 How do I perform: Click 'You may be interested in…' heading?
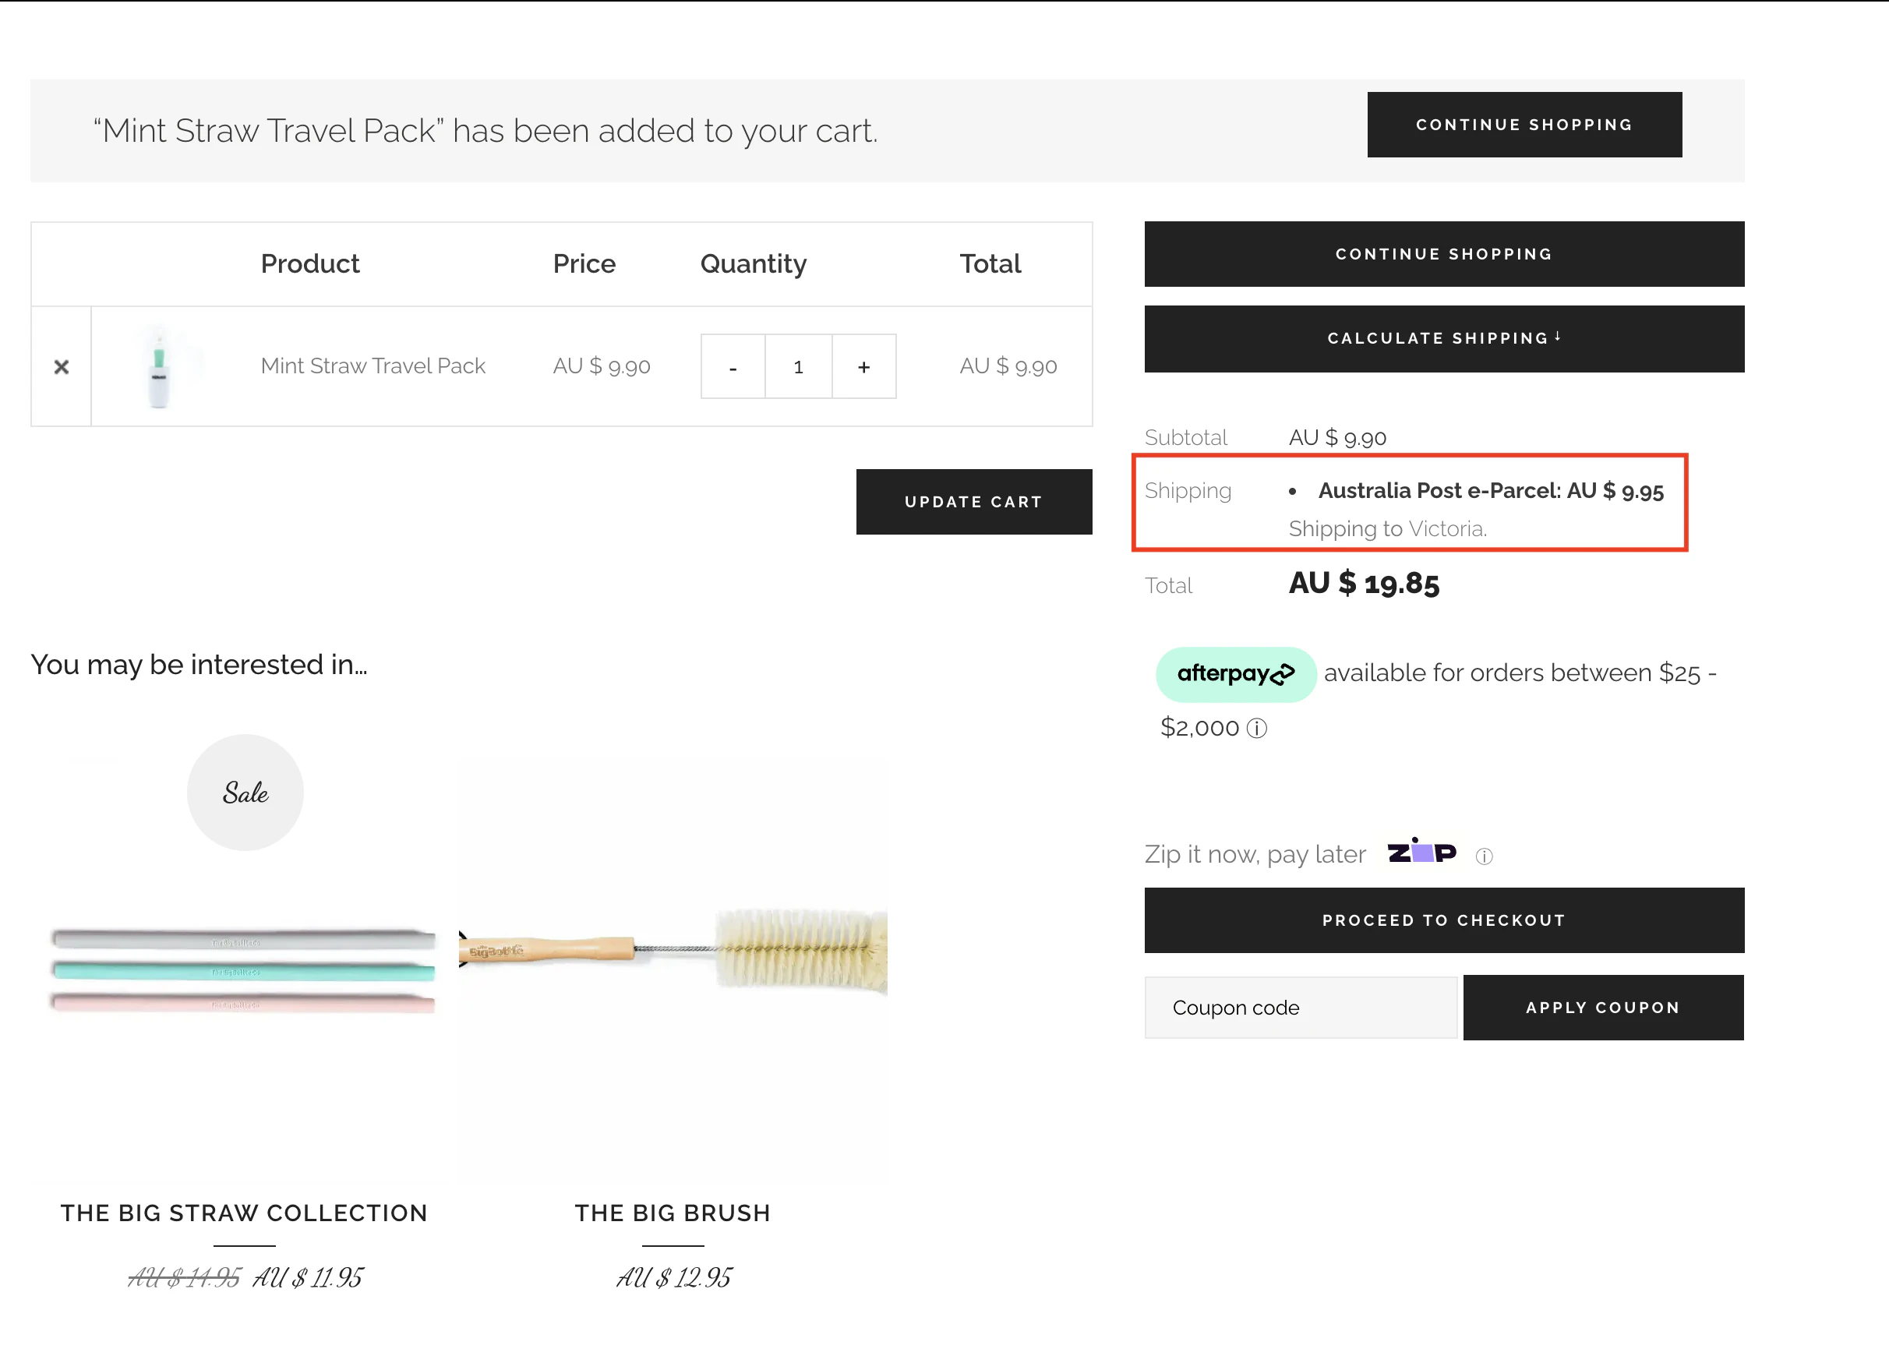coord(199,665)
